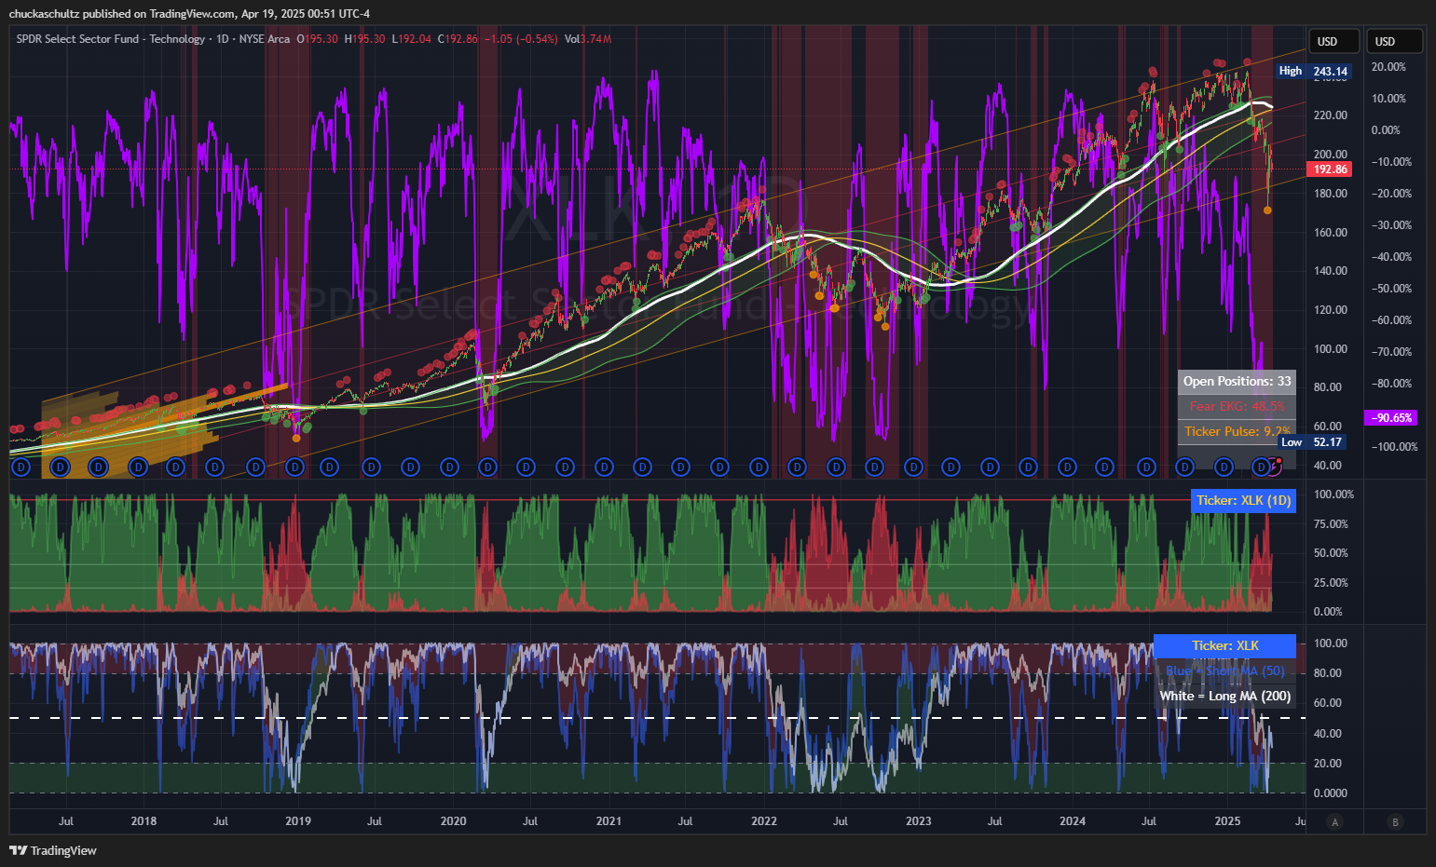This screenshot has width=1436, height=867.
Task: Click the White = Long MA (200) legend
Action: (x=1224, y=696)
